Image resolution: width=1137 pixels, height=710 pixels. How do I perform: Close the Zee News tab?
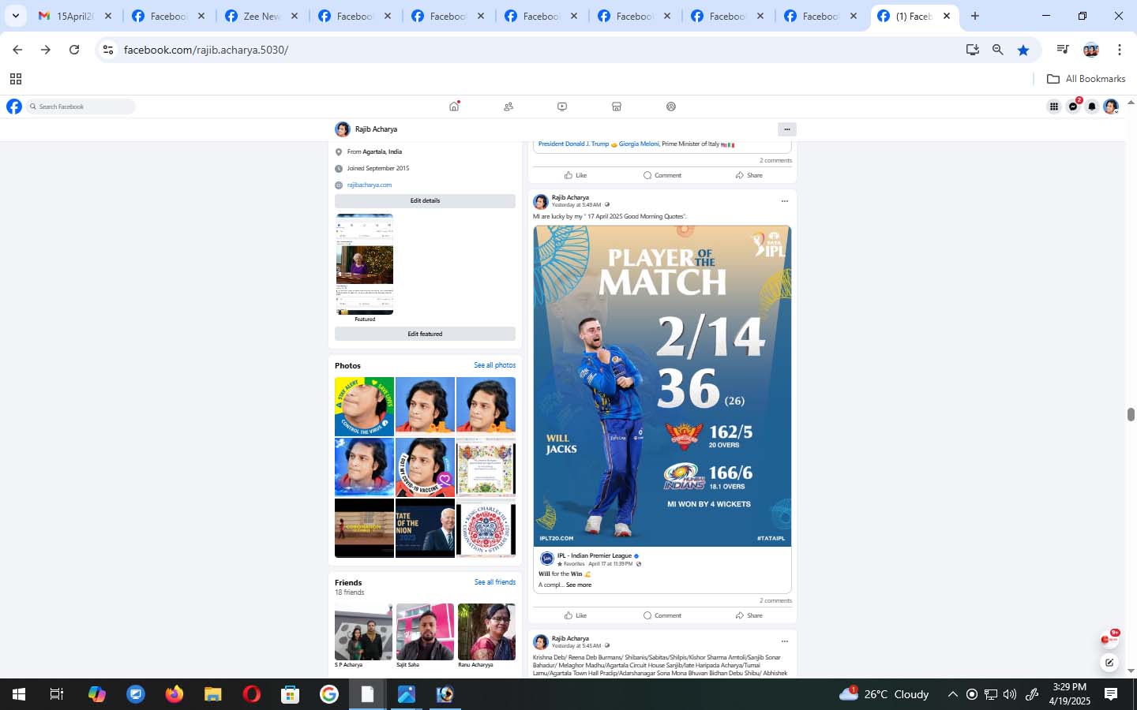(295, 16)
